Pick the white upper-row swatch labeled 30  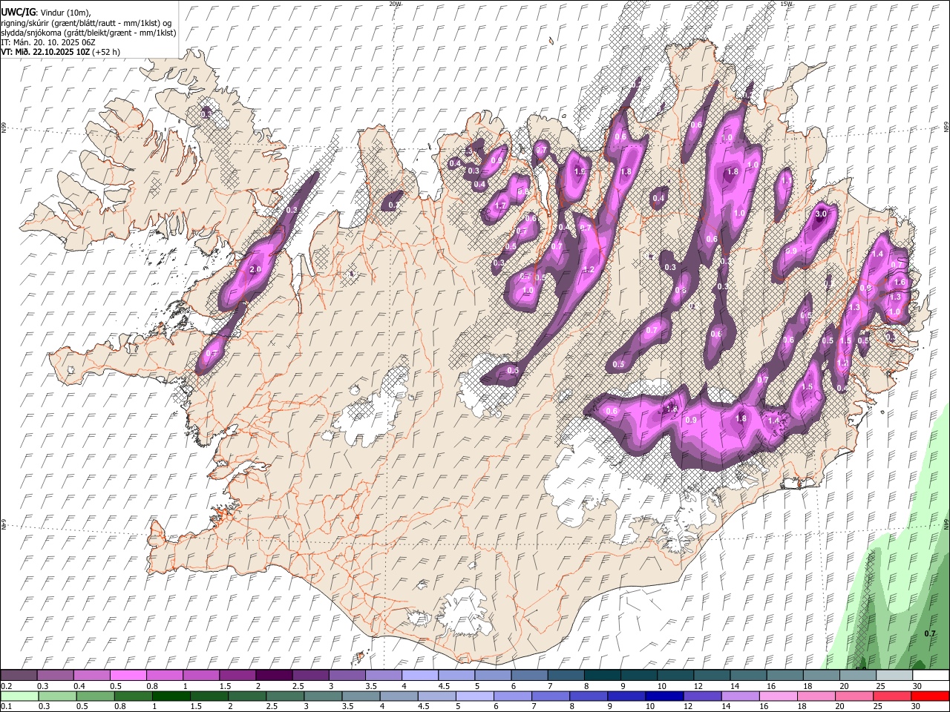click(x=931, y=675)
